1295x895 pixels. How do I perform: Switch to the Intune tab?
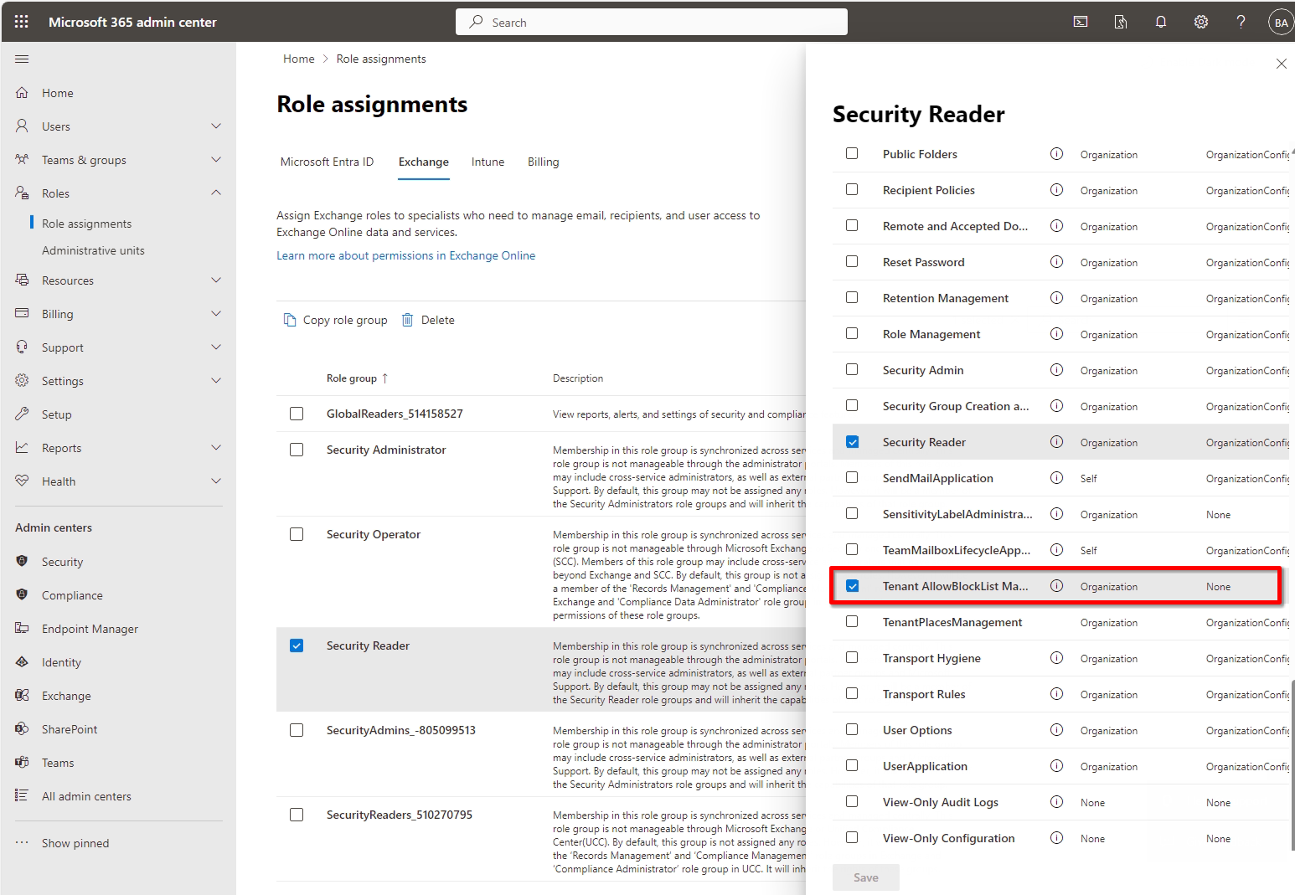pos(488,162)
